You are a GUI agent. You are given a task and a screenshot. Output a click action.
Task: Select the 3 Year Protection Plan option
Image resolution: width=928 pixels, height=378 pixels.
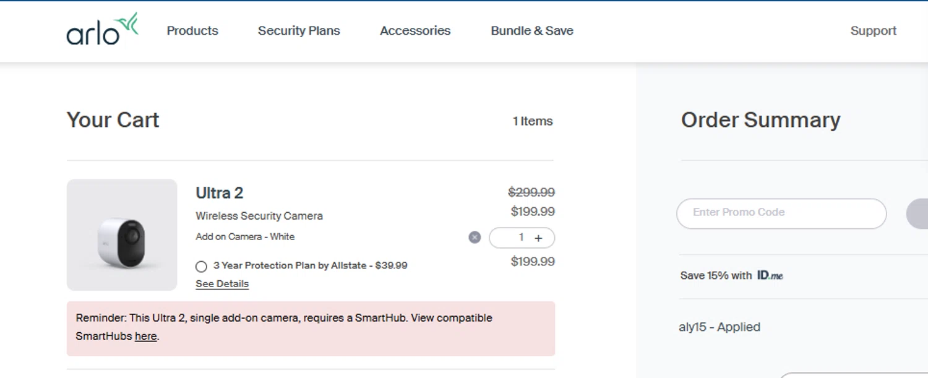201,266
